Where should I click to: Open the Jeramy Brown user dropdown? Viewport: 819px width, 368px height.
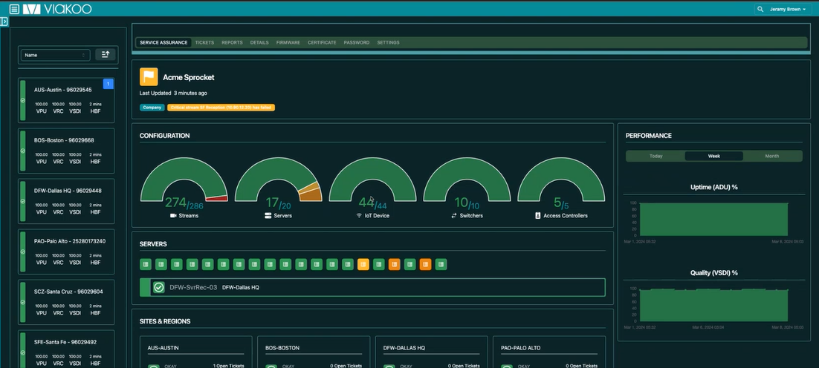pos(787,9)
